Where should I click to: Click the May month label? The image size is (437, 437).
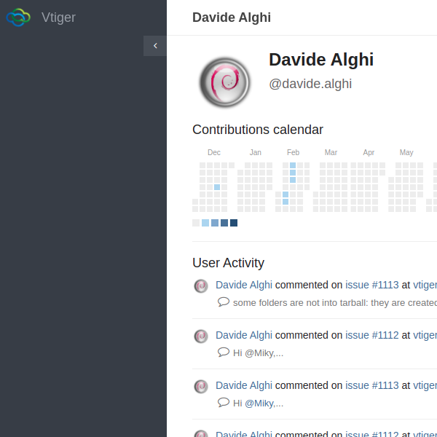click(x=406, y=152)
